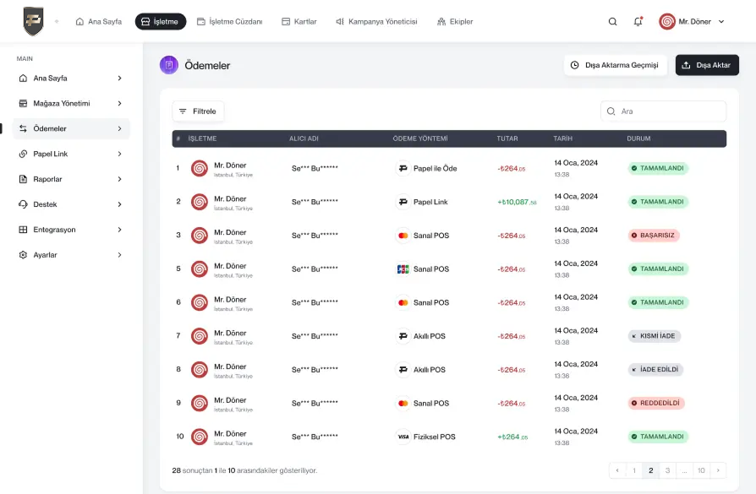Click Mr. Döner logo in row 1
756x494 pixels.
(200, 168)
